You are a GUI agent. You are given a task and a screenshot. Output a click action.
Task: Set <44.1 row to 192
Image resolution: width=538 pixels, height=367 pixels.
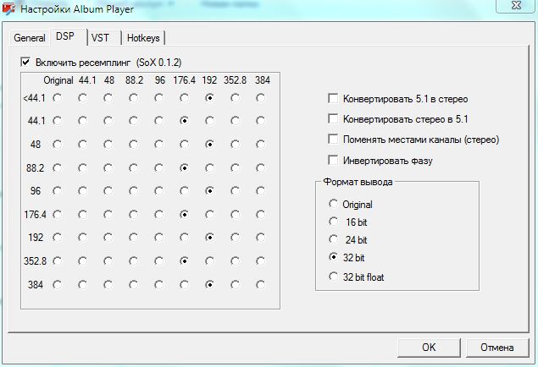209,98
